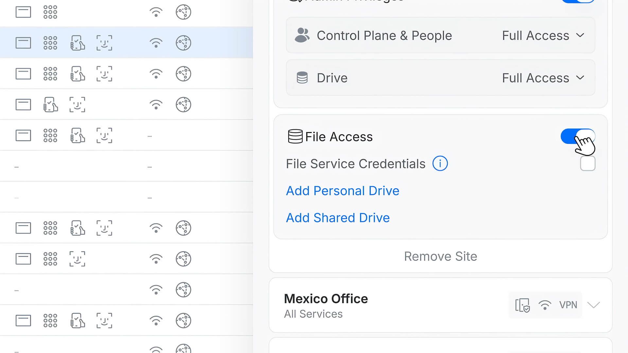
Task: Open the Drive access level dropdown
Action: pos(543,78)
